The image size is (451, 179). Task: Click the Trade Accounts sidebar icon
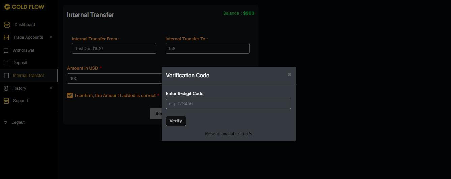[x=6, y=37]
